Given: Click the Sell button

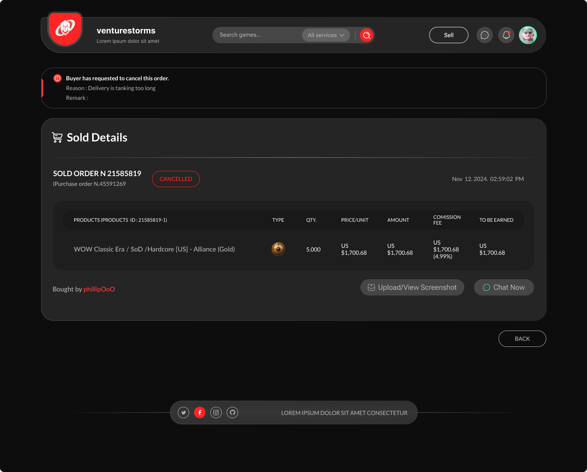Looking at the screenshot, I should (449, 35).
